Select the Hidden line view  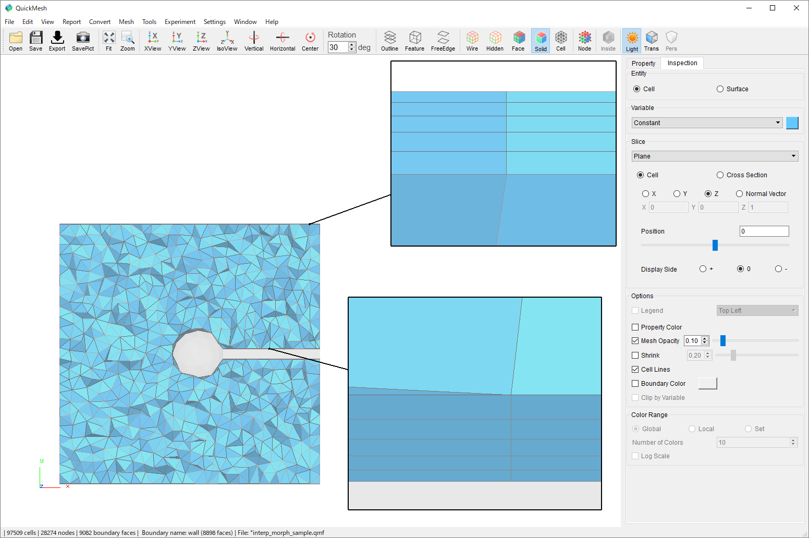click(x=495, y=41)
